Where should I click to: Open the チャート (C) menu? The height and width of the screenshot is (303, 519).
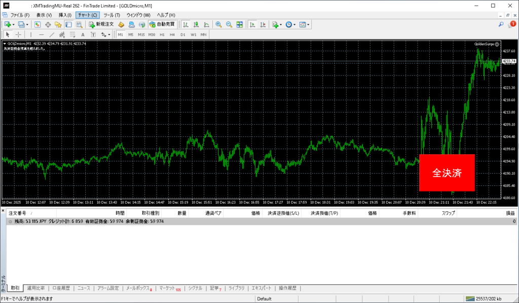[87, 15]
